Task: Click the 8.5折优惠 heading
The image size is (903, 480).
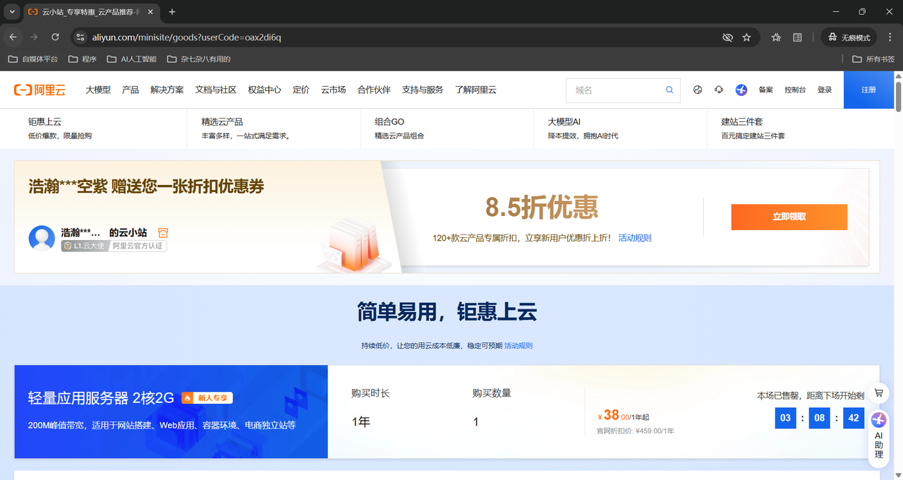Action: [x=542, y=207]
